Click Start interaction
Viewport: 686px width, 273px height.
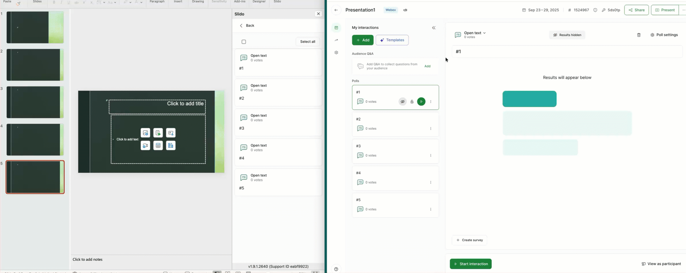pyautogui.click(x=471, y=264)
